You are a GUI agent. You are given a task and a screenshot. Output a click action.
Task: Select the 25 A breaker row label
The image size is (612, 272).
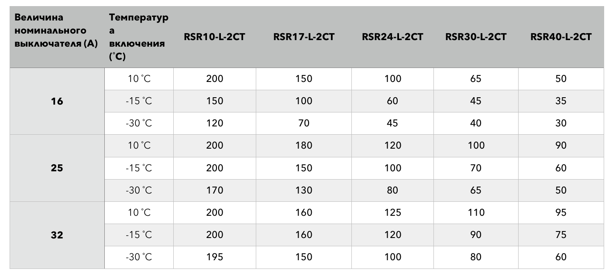[57, 168]
